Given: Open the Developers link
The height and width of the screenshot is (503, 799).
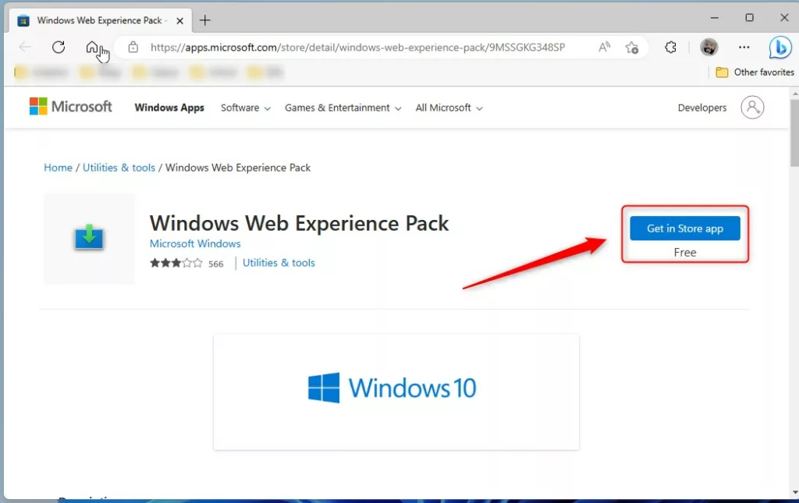Looking at the screenshot, I should point(702,108).
